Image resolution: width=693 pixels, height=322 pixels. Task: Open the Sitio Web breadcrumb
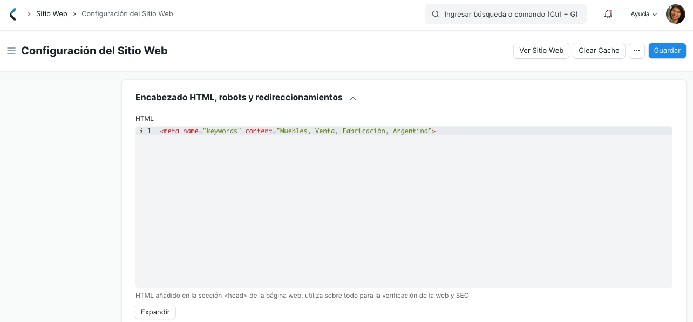tap(52, 13)
